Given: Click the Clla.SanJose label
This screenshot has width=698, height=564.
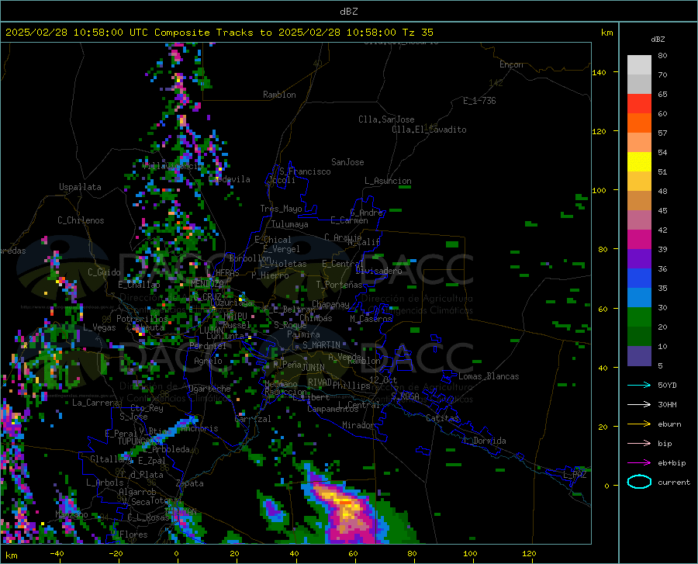Looking at the screenshot, I should [x=386, y=119].
